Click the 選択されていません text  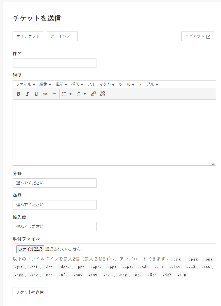point(63,249)
